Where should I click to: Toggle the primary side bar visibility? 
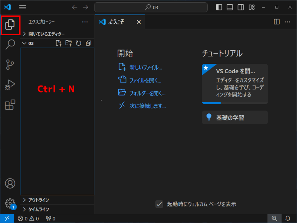point(219,7)
